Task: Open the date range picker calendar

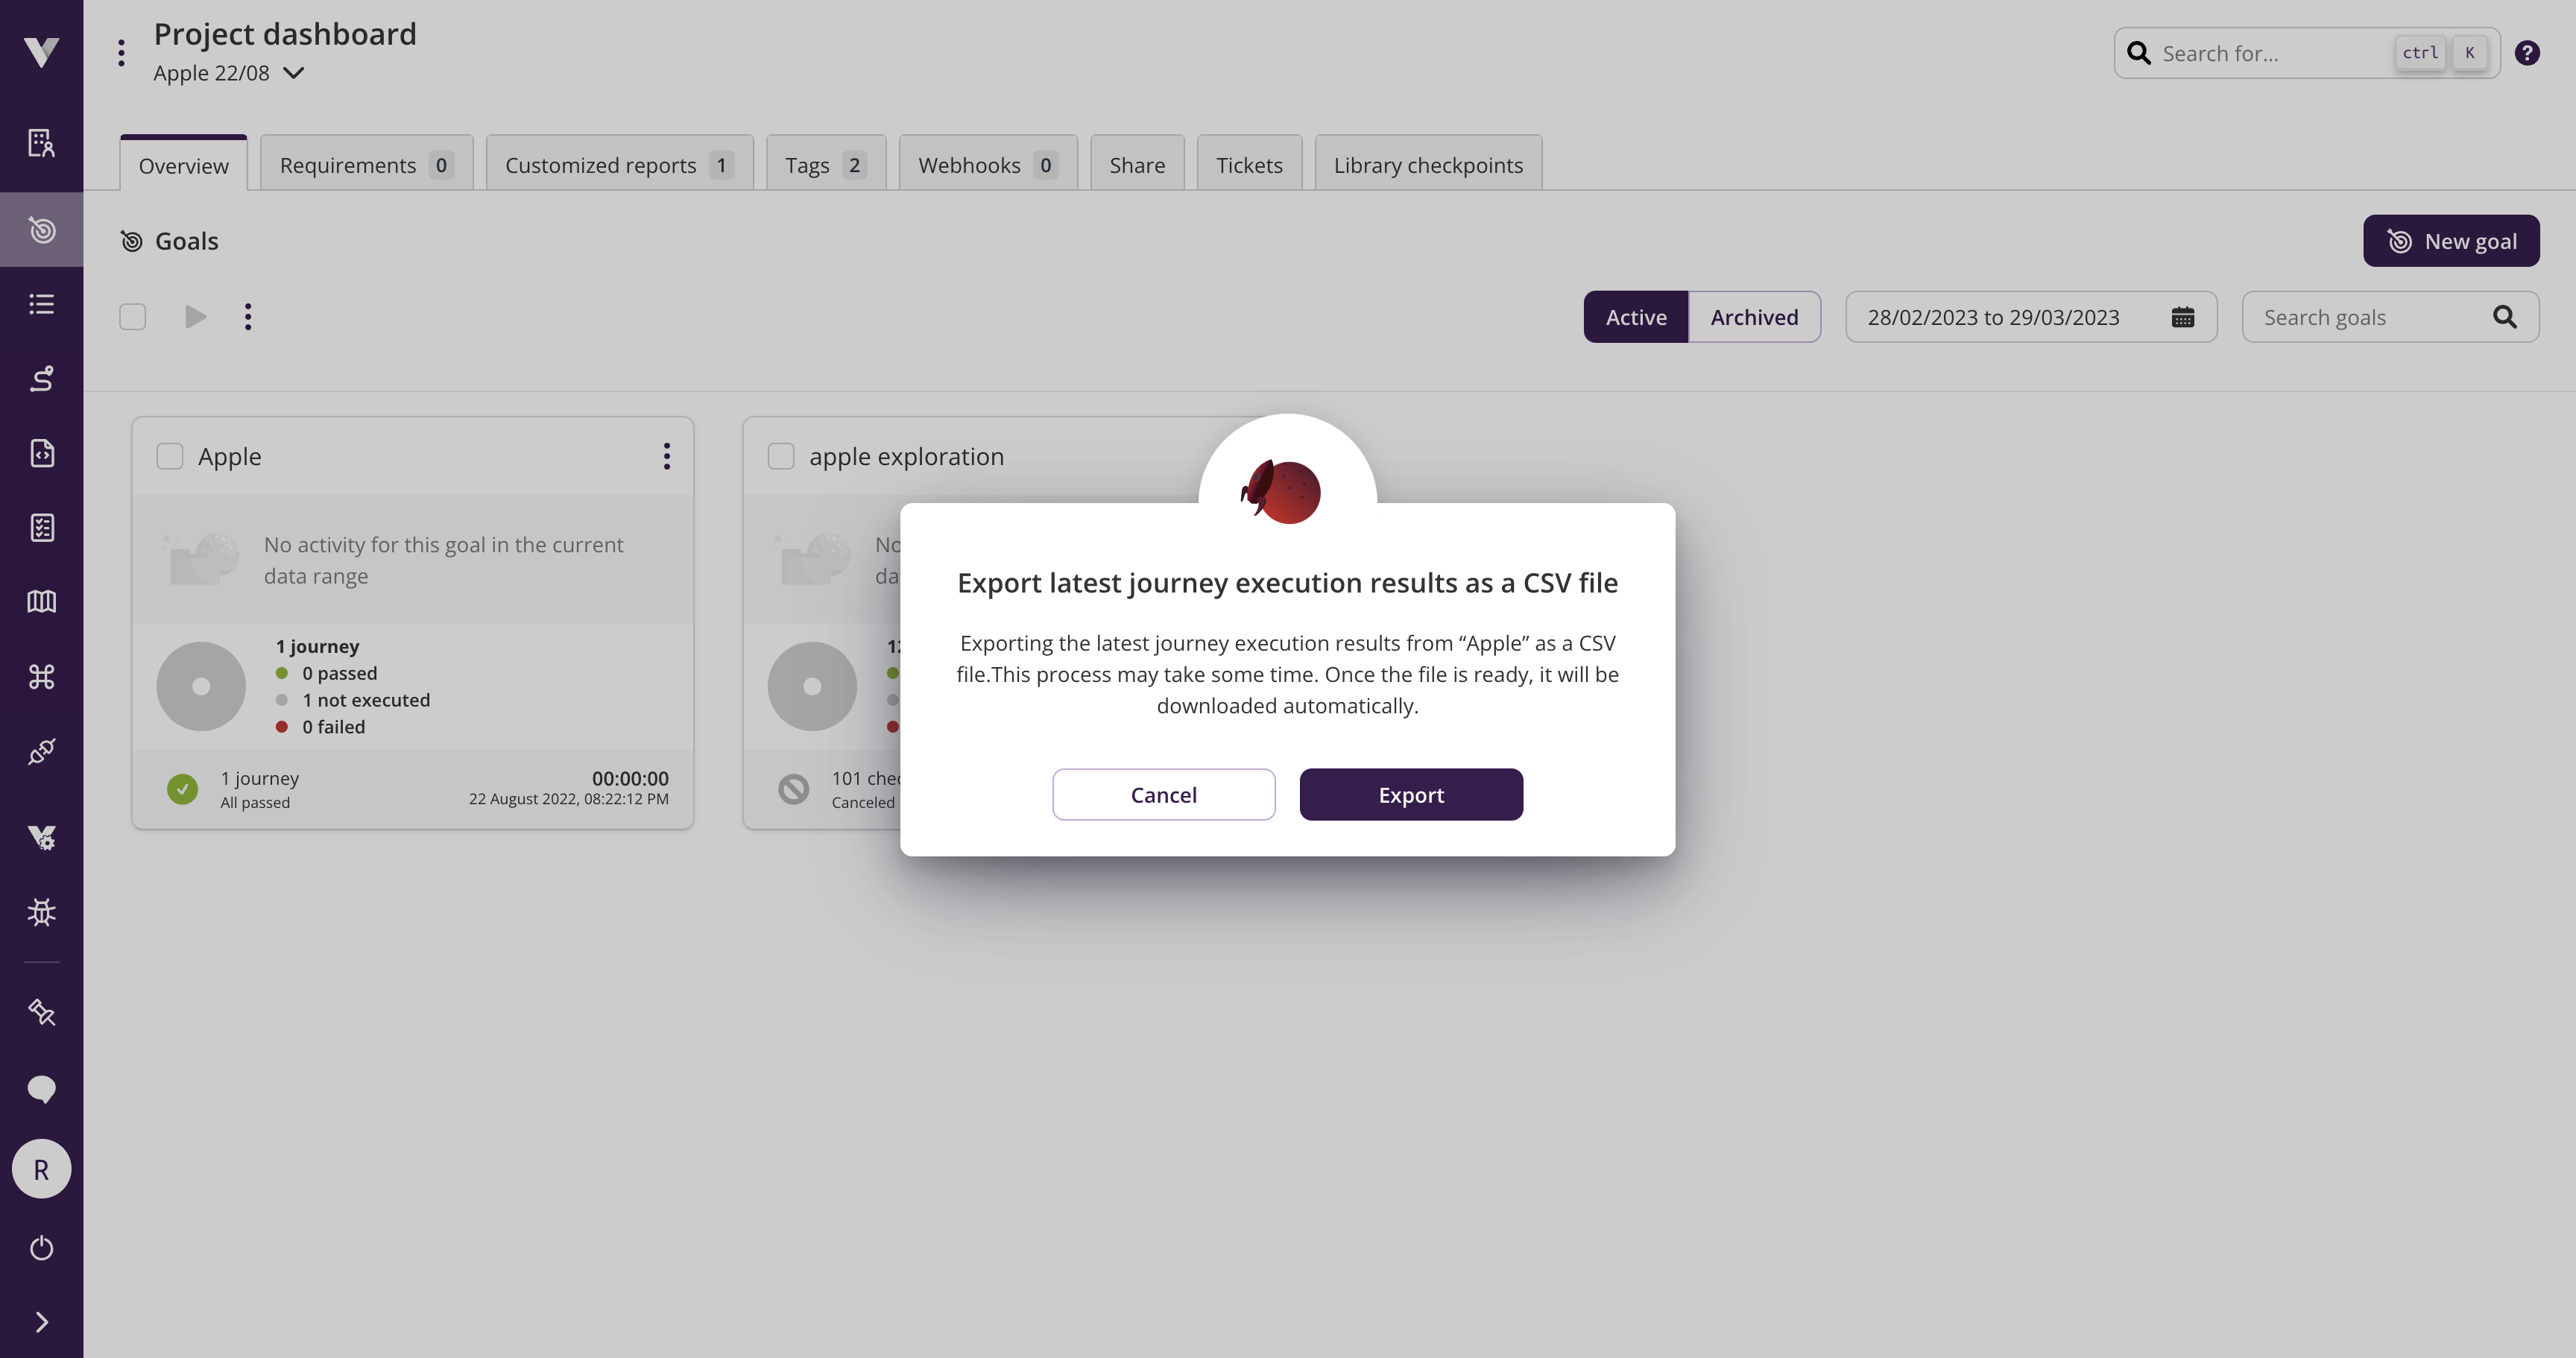Action: click(2182, 317)
